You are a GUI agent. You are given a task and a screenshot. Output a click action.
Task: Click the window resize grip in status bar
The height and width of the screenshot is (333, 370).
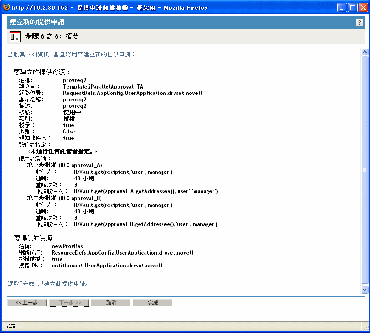(366, 327)
